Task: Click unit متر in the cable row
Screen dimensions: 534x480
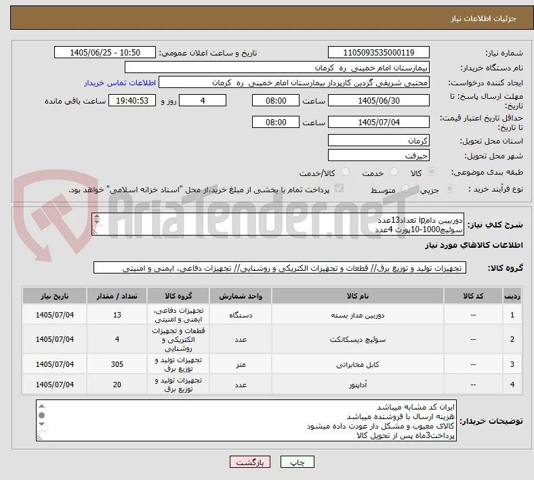Action: pos(241,364)
